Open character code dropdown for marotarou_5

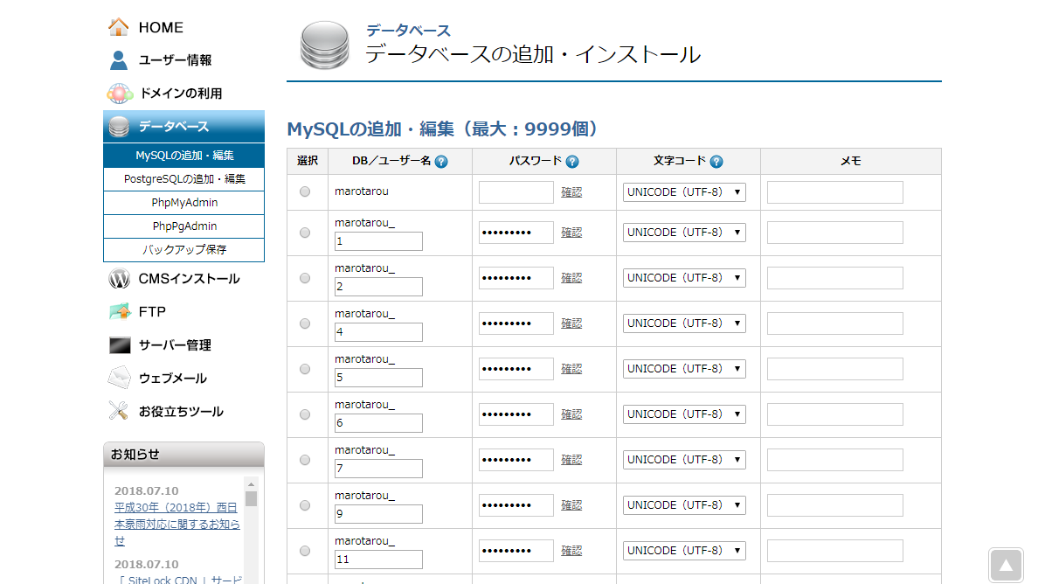tap(684, 369)
